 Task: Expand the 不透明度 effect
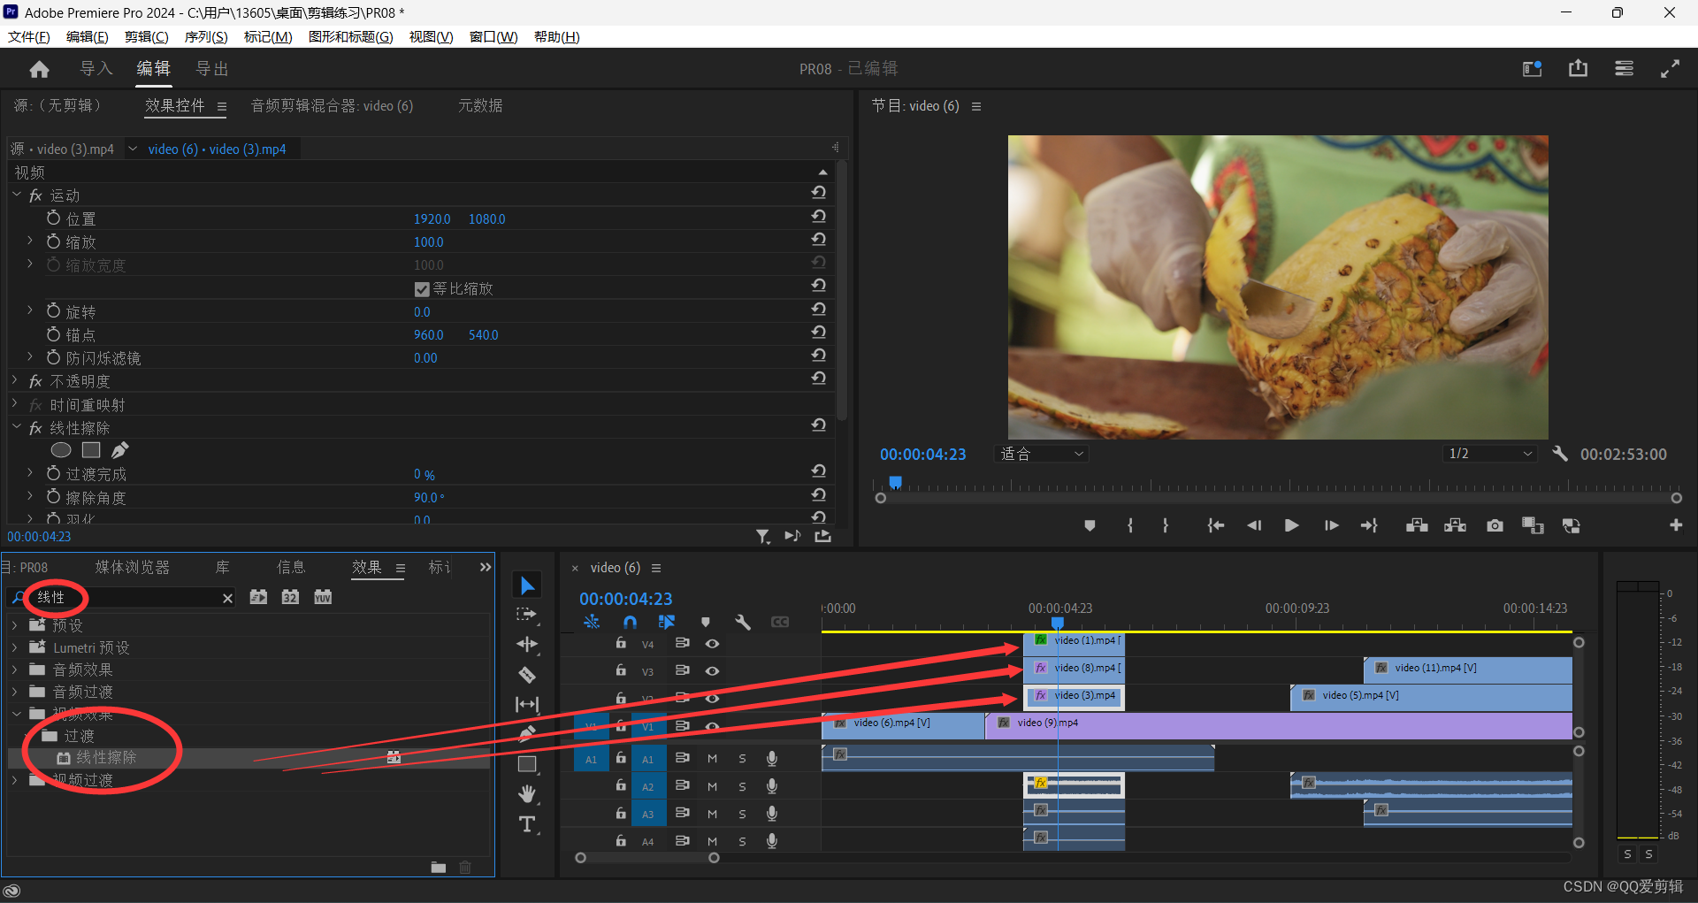point(15,380)
